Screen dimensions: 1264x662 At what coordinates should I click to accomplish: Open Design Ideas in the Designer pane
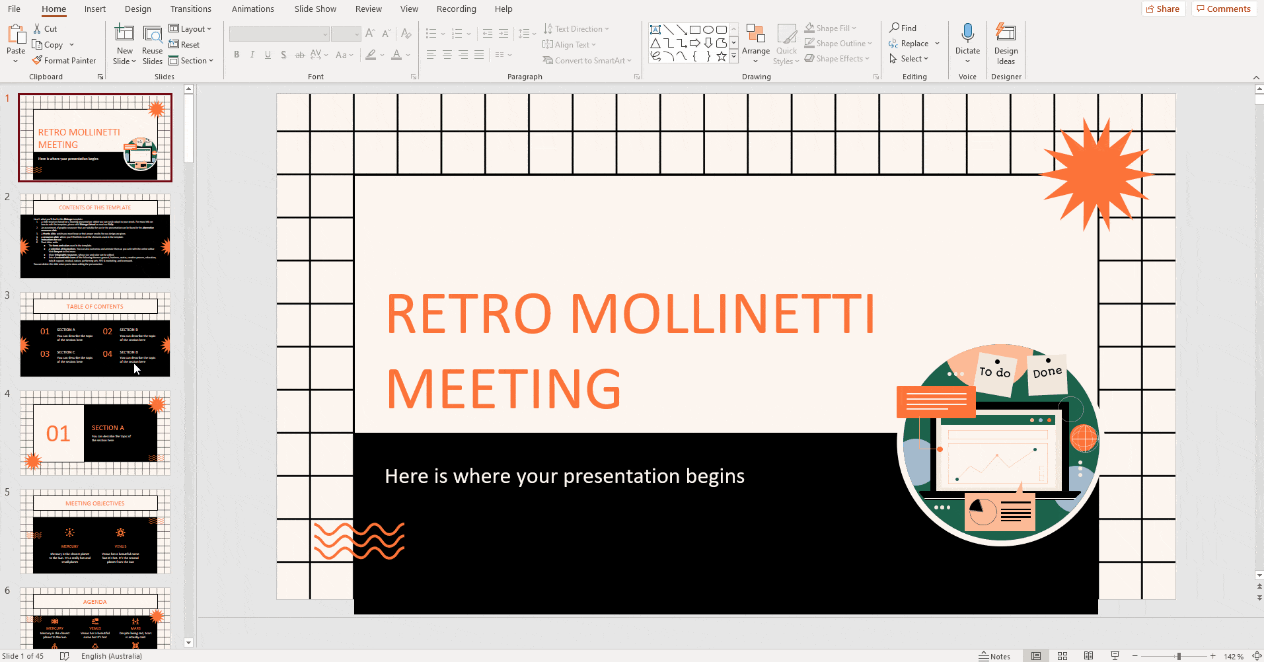pos(1006,43)
